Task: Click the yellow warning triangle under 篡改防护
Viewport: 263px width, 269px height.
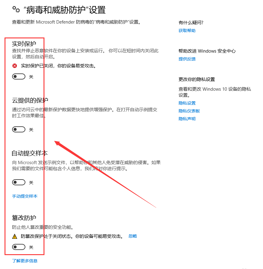Action: click(15, 236)
